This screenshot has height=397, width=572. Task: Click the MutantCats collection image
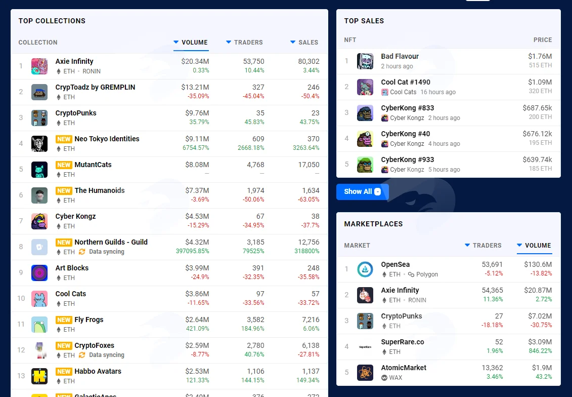[39, 170]
